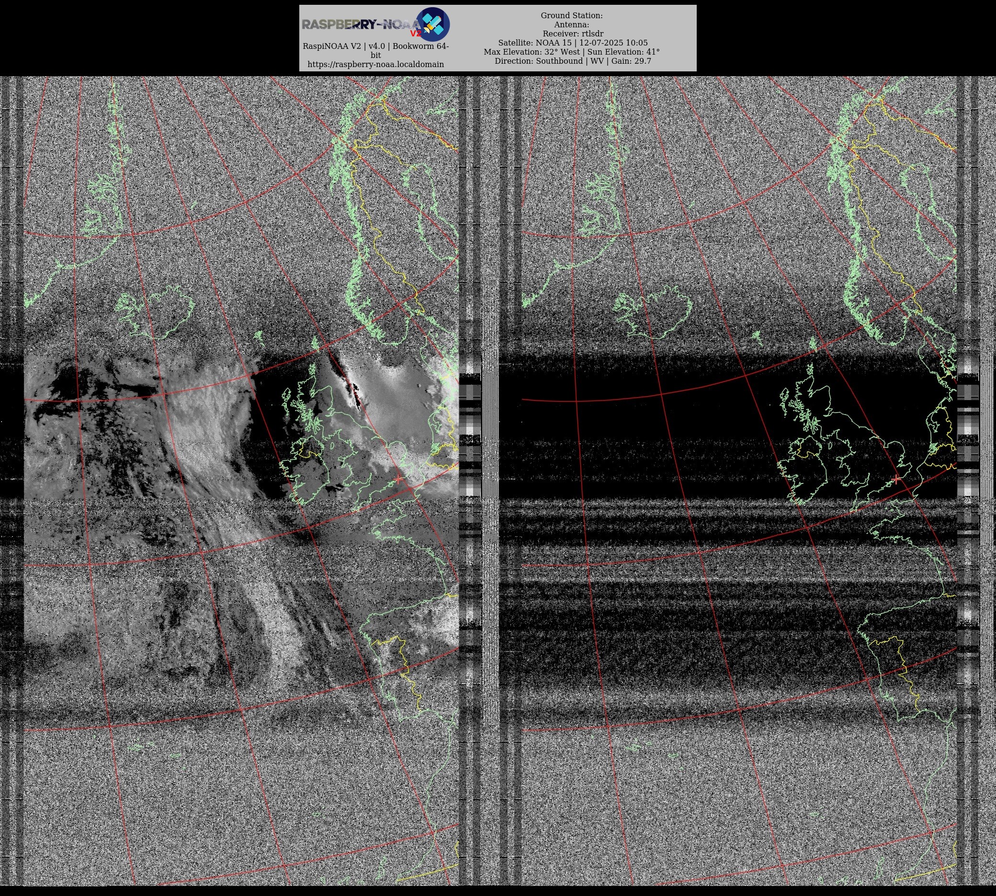Click the "Satellite: NOAA 15 | 12-07-2025 10:05" line
996x896 pixels.
[573, 43]
